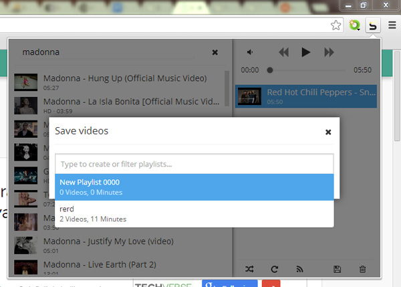401x287 pixels.
Task: Click the Streamus extension toolbar button
Action: 373,25
